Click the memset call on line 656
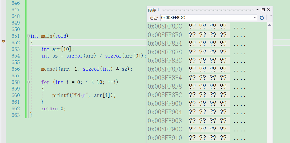The image size is (290, 143). [87, 69]
